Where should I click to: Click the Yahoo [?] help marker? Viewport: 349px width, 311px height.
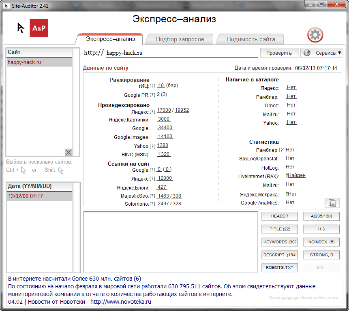[152, 146]
